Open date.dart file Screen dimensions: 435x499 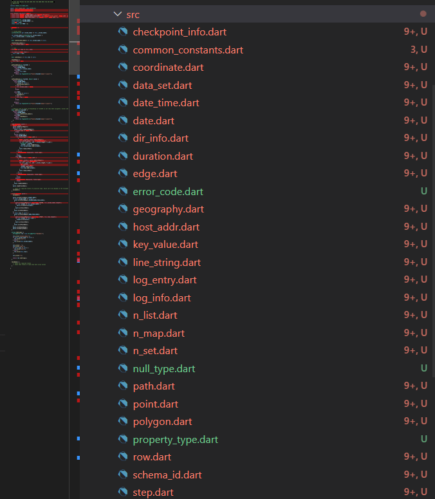coord(154,120)
